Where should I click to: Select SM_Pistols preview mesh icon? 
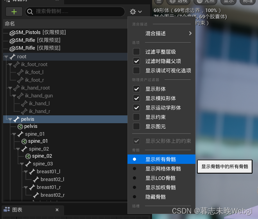(13, 32)
